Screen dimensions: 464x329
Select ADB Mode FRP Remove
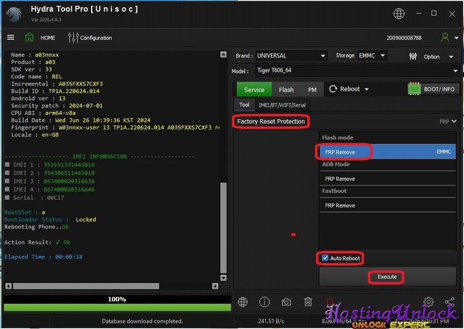[x=388, y=179]
